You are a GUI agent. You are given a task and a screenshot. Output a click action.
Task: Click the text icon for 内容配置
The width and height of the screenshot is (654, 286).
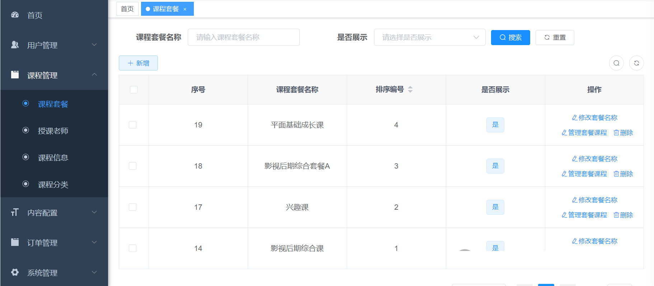click(15, 212)
